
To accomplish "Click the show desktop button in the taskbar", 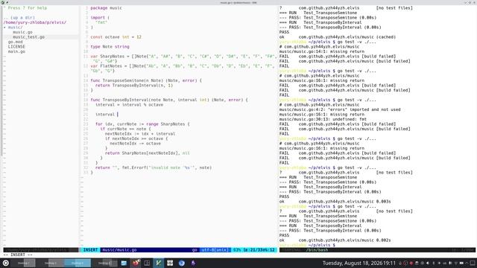I will point(472,263).
